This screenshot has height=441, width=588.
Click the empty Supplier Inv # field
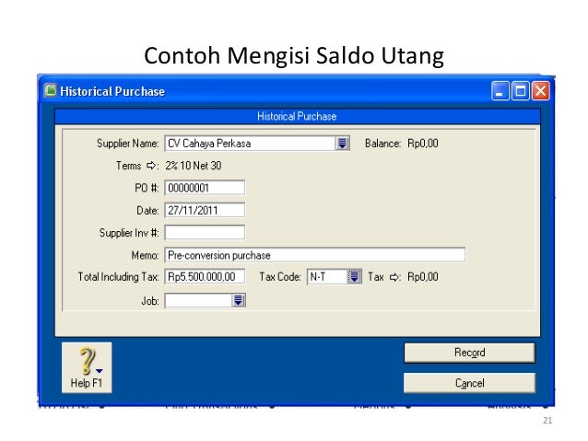(x=205, y=232)
